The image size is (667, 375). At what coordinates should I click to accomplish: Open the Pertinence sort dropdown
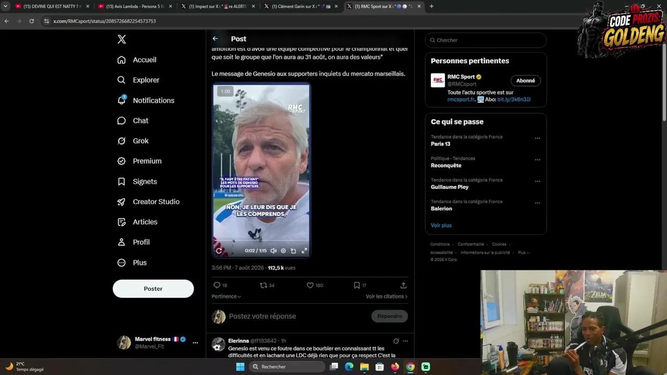tap(226, 296)
